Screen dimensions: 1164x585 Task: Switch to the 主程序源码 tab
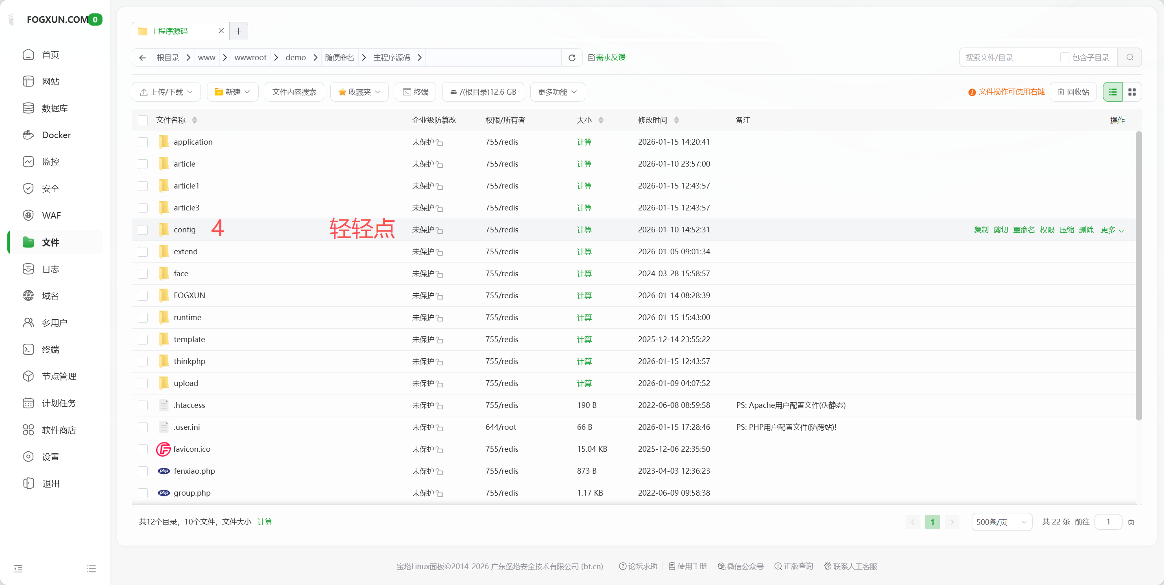pos(169,31)
